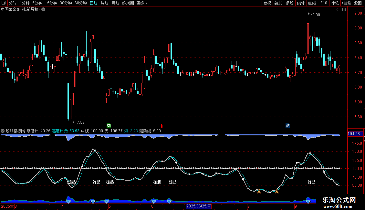The image size is (365, 210).
Task: Click the green 减 marker on the chart
Action: pyautogui.click(x=109, y=125)
